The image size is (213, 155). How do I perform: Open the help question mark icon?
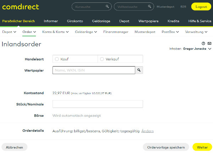[203, 43]
